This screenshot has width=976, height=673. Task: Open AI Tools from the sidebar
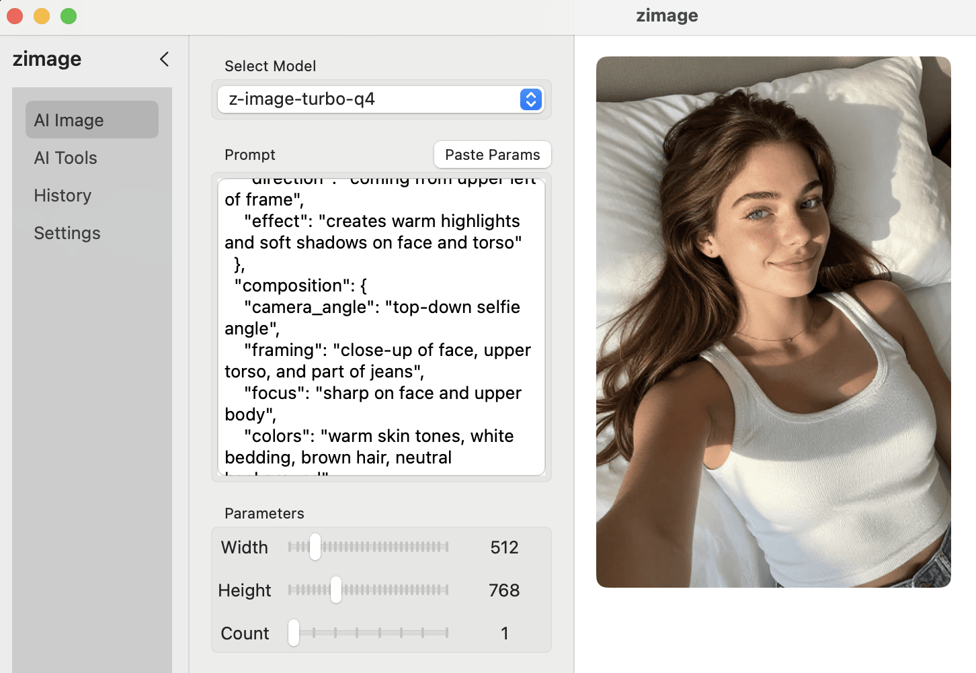click(66, 158)
